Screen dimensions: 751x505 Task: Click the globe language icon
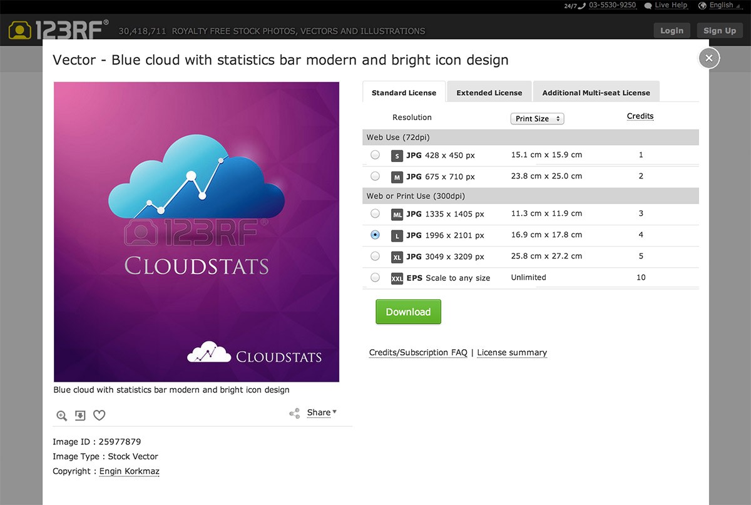pos(702,6)
